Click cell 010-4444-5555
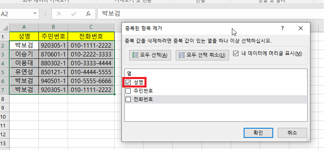325x150 pixels. click(x=91, y=72)
